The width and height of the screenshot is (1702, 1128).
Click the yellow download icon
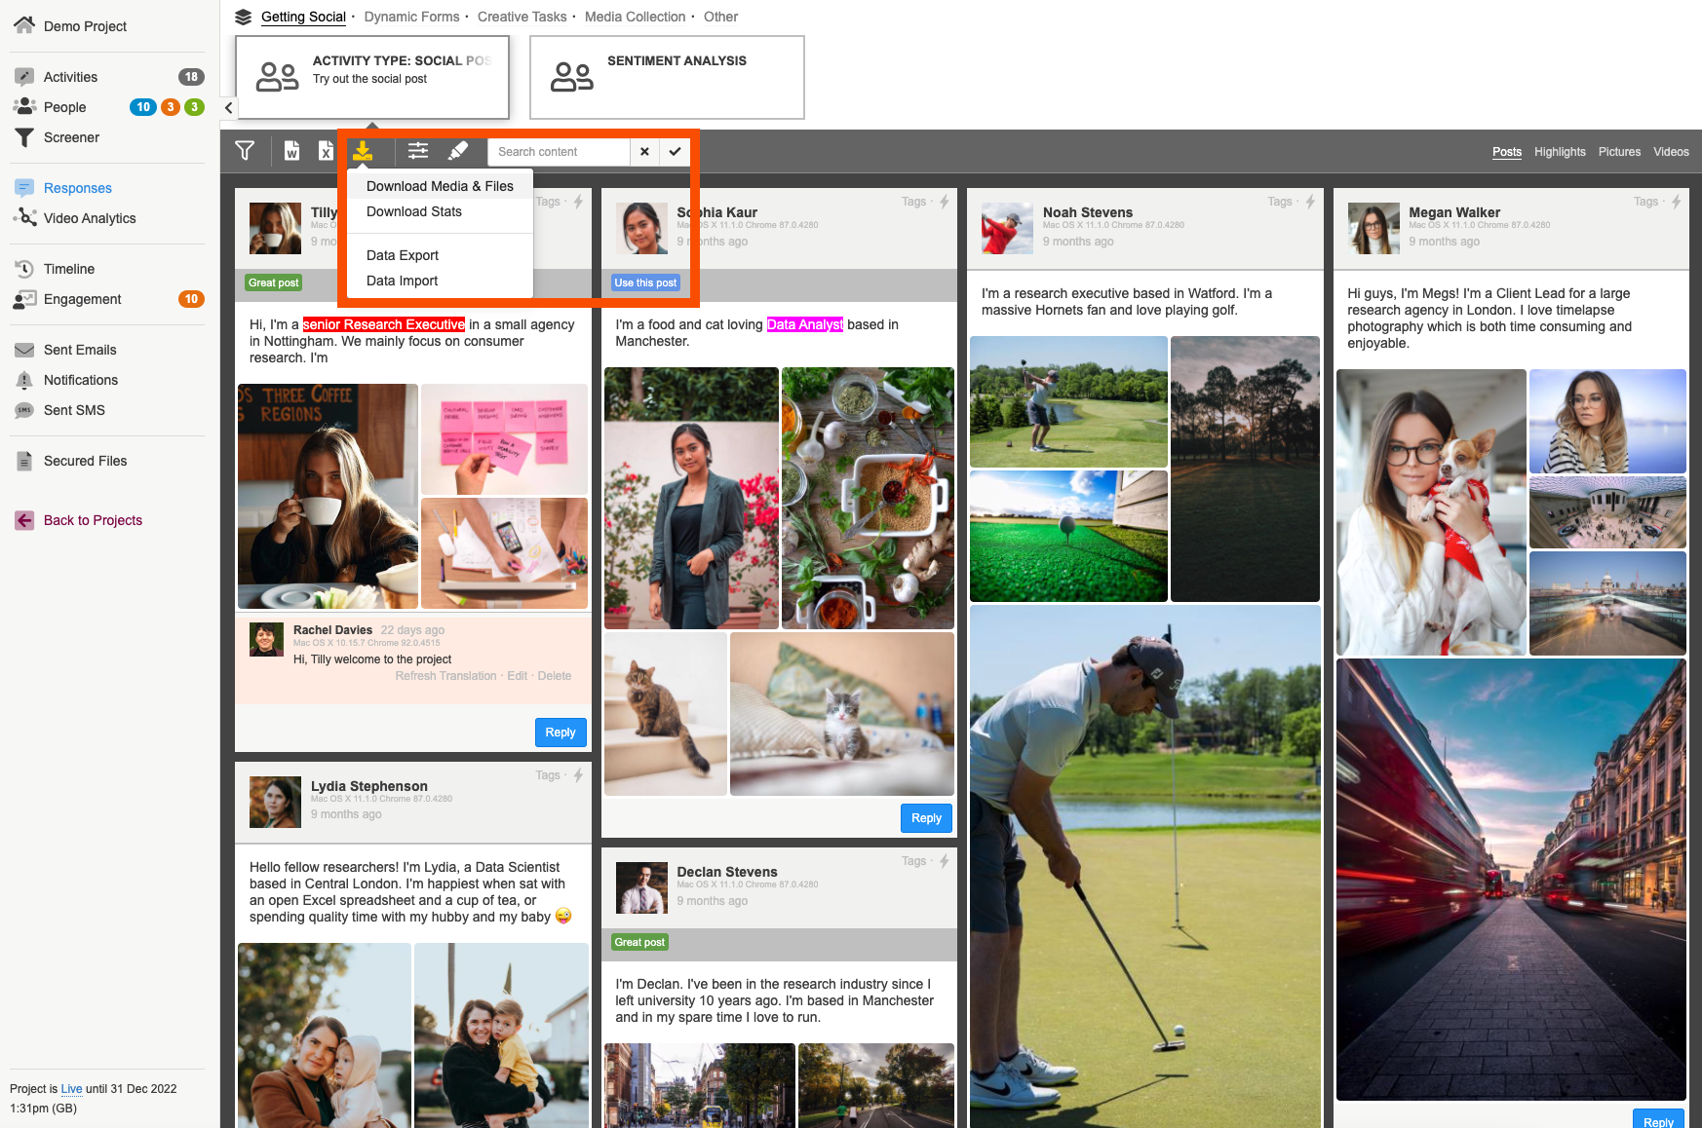[x=363, y=151]
